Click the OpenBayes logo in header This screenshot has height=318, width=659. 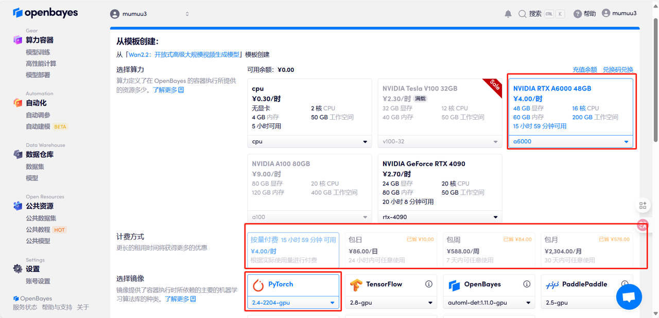[46, 13]
